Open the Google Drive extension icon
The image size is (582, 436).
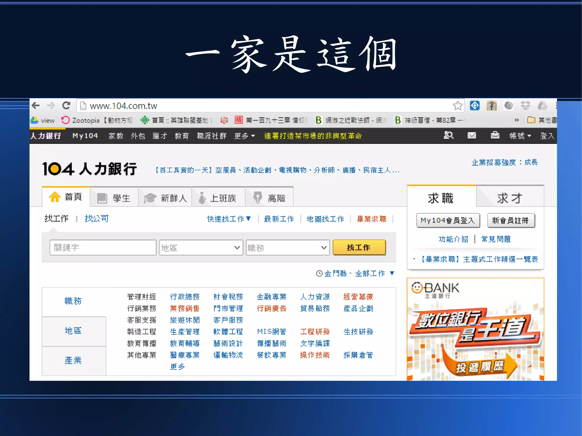tap(542, 106)
